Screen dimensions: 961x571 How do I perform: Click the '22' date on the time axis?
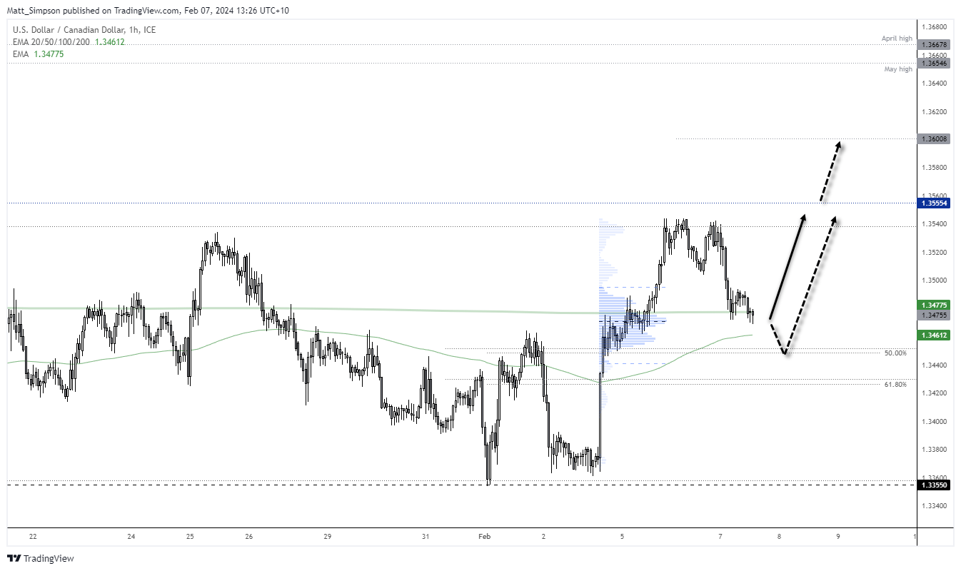33,536
